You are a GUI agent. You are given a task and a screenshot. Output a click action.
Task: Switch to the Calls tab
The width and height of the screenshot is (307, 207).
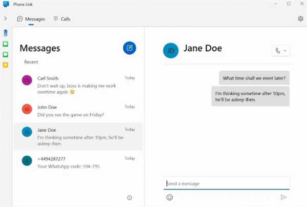tap(62, 19)
